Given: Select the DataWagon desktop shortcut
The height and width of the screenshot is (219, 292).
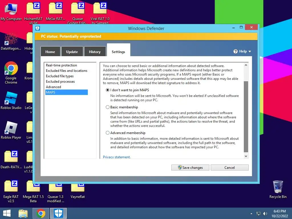Looking at the screenshot, I should pos(11,41).
